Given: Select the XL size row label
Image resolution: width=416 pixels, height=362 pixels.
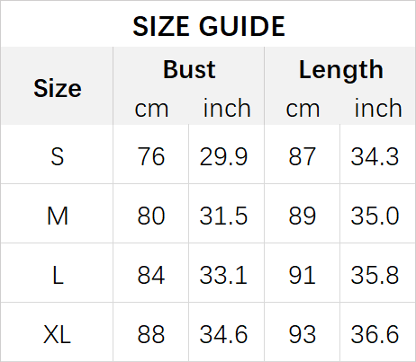Looking at the screenshot, I should 57,334.
